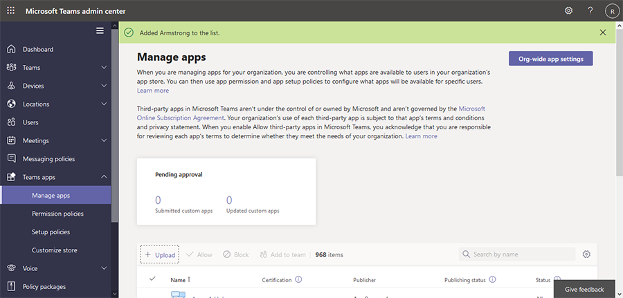The height and width of the screenshot is (298, 623).
Task: Open table column settings gear
Action: click(x=586, y=254)
